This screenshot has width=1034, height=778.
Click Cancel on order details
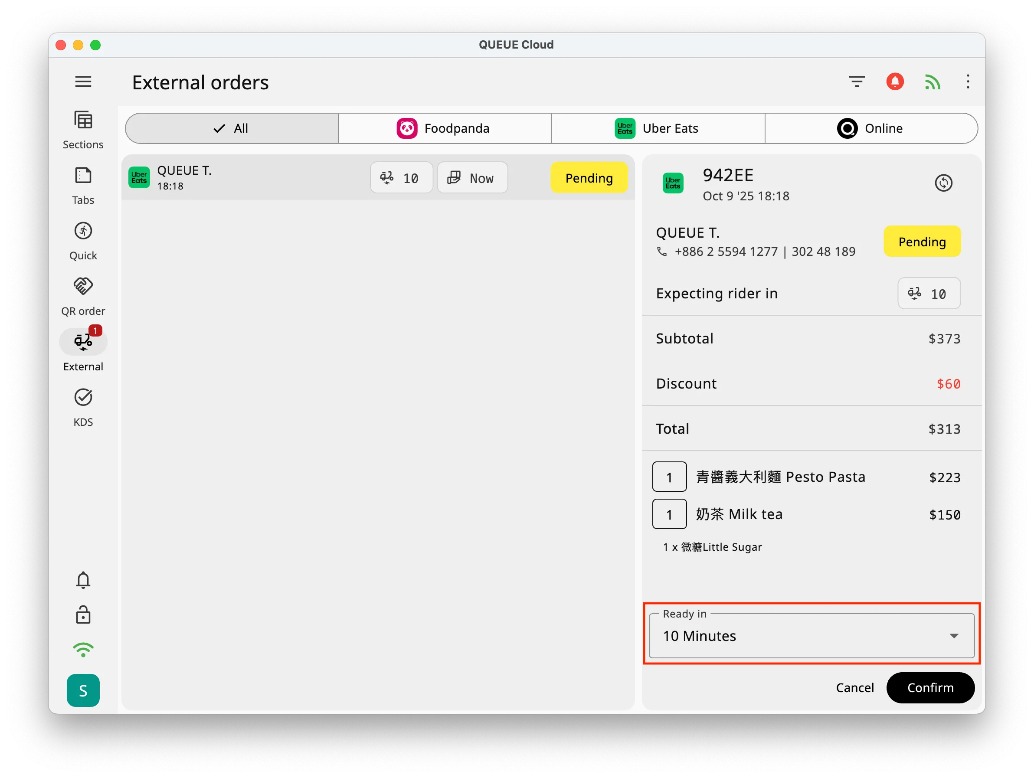click(x=854, y=687)
